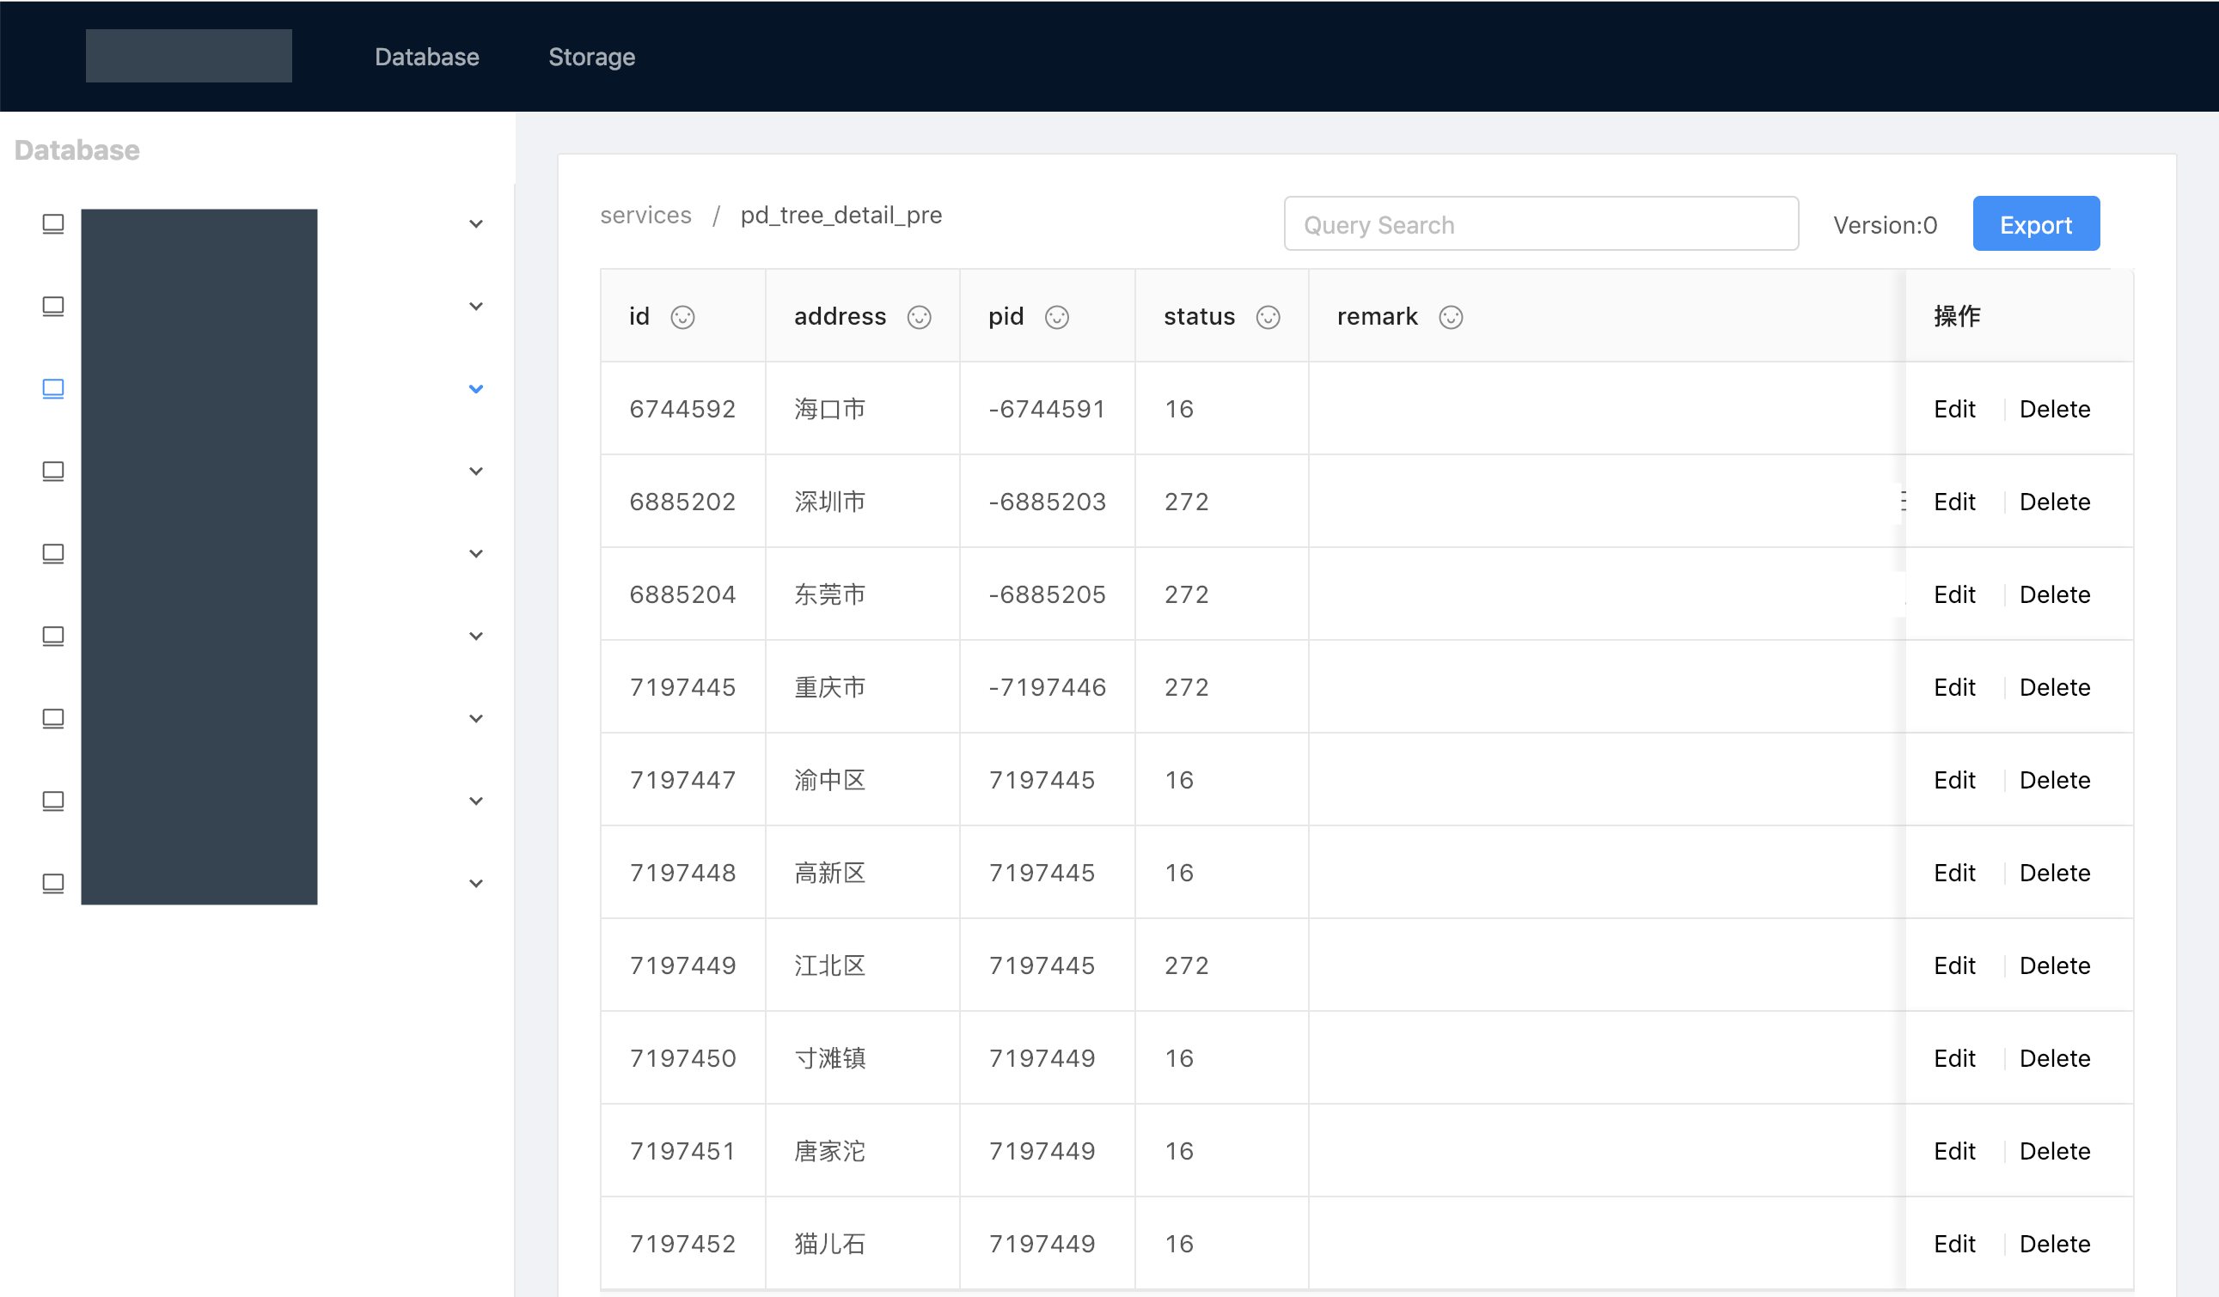Click the fifth database icon in the sidebar
Viewport: 2219px width, 1297px height.
pyautogui.click(x=52, y=552)
